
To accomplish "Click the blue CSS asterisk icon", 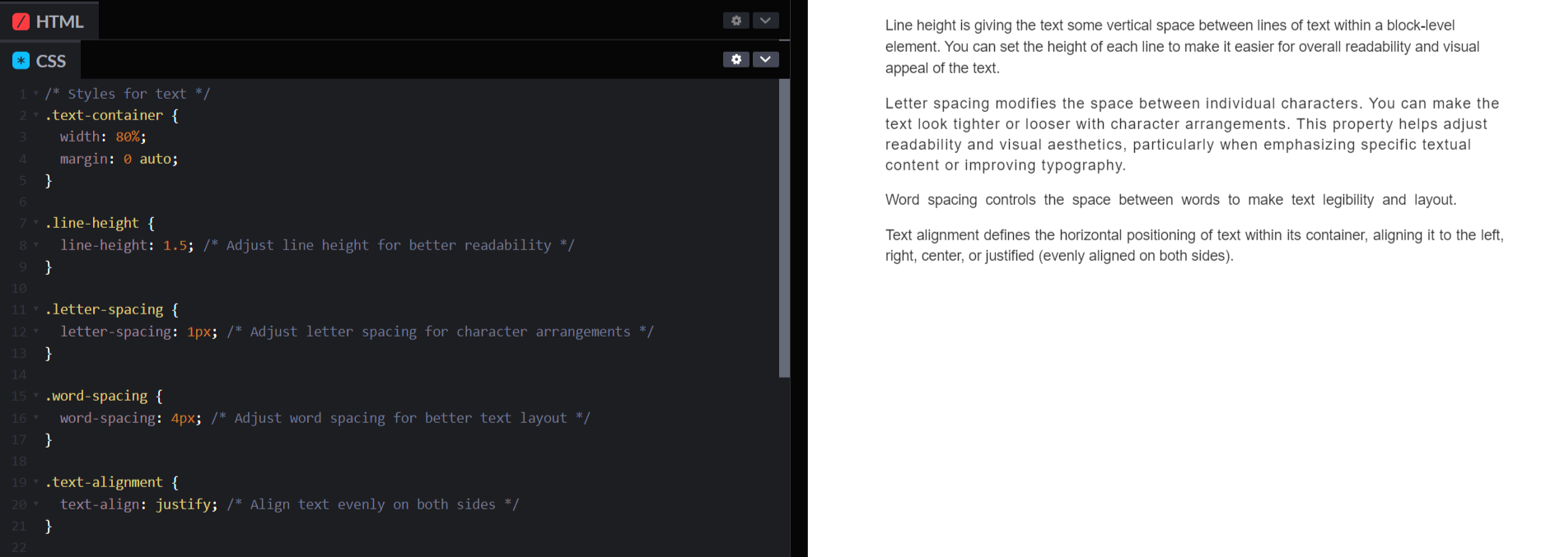I will pos(21,61).
